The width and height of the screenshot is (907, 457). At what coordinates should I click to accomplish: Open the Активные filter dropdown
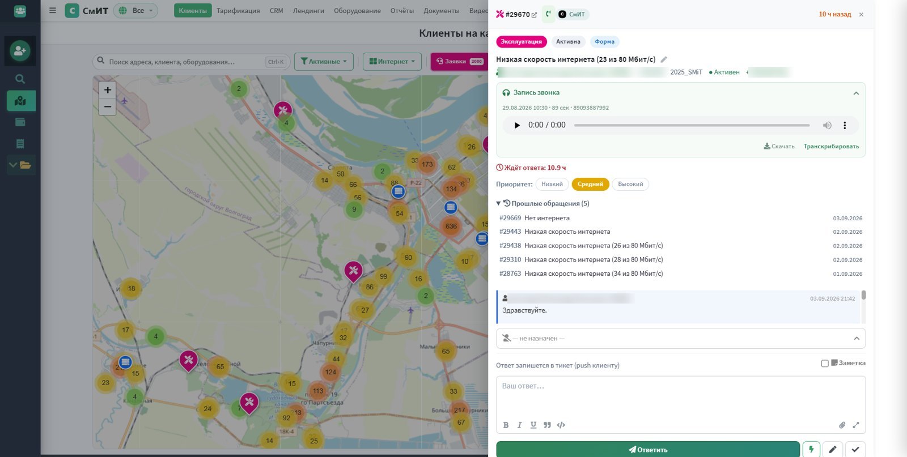coord(324,62)
